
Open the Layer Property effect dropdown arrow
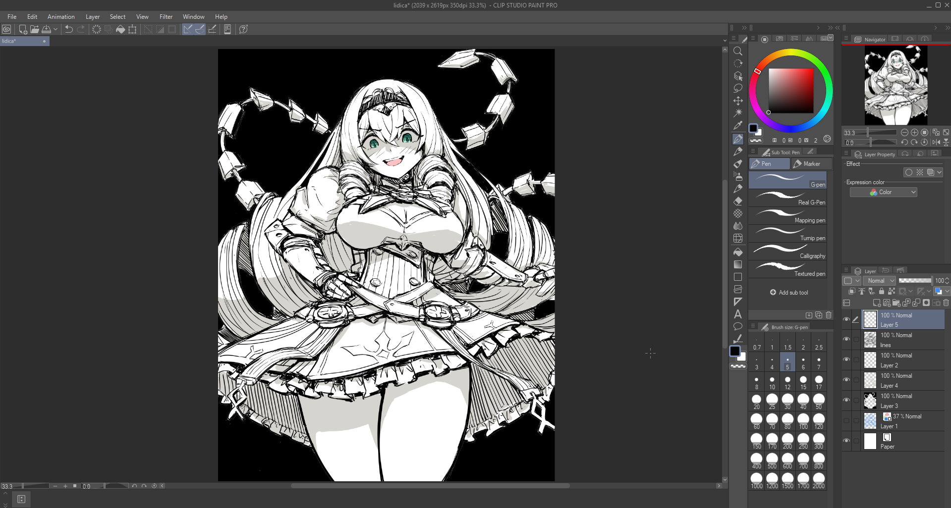[x=940, y=172]
